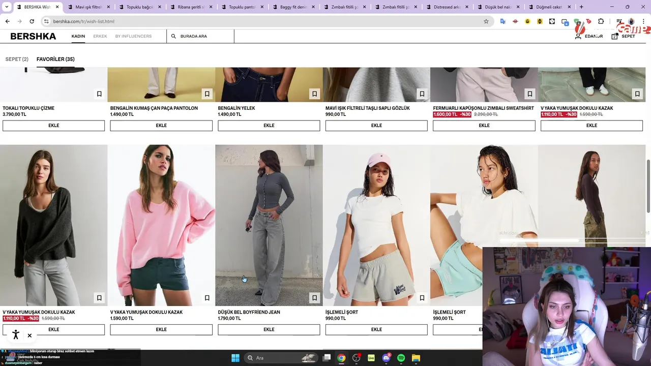
Task: Open Windows Start menu
Action: coord(235,358)
